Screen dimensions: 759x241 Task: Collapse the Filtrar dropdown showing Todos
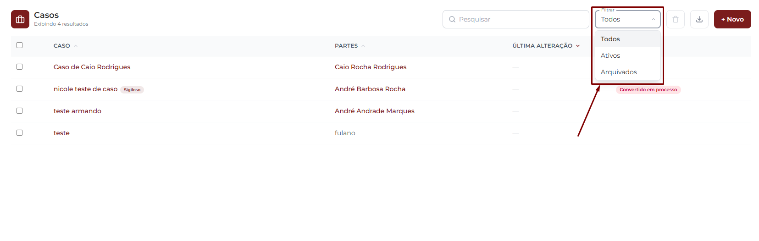pos(628,19)
